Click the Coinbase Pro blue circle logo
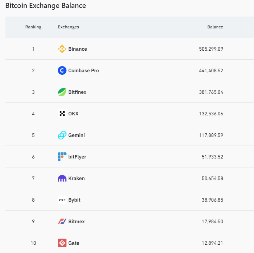Image resolution: width=254 pixels, height=253 pixels. coord(62,70)
